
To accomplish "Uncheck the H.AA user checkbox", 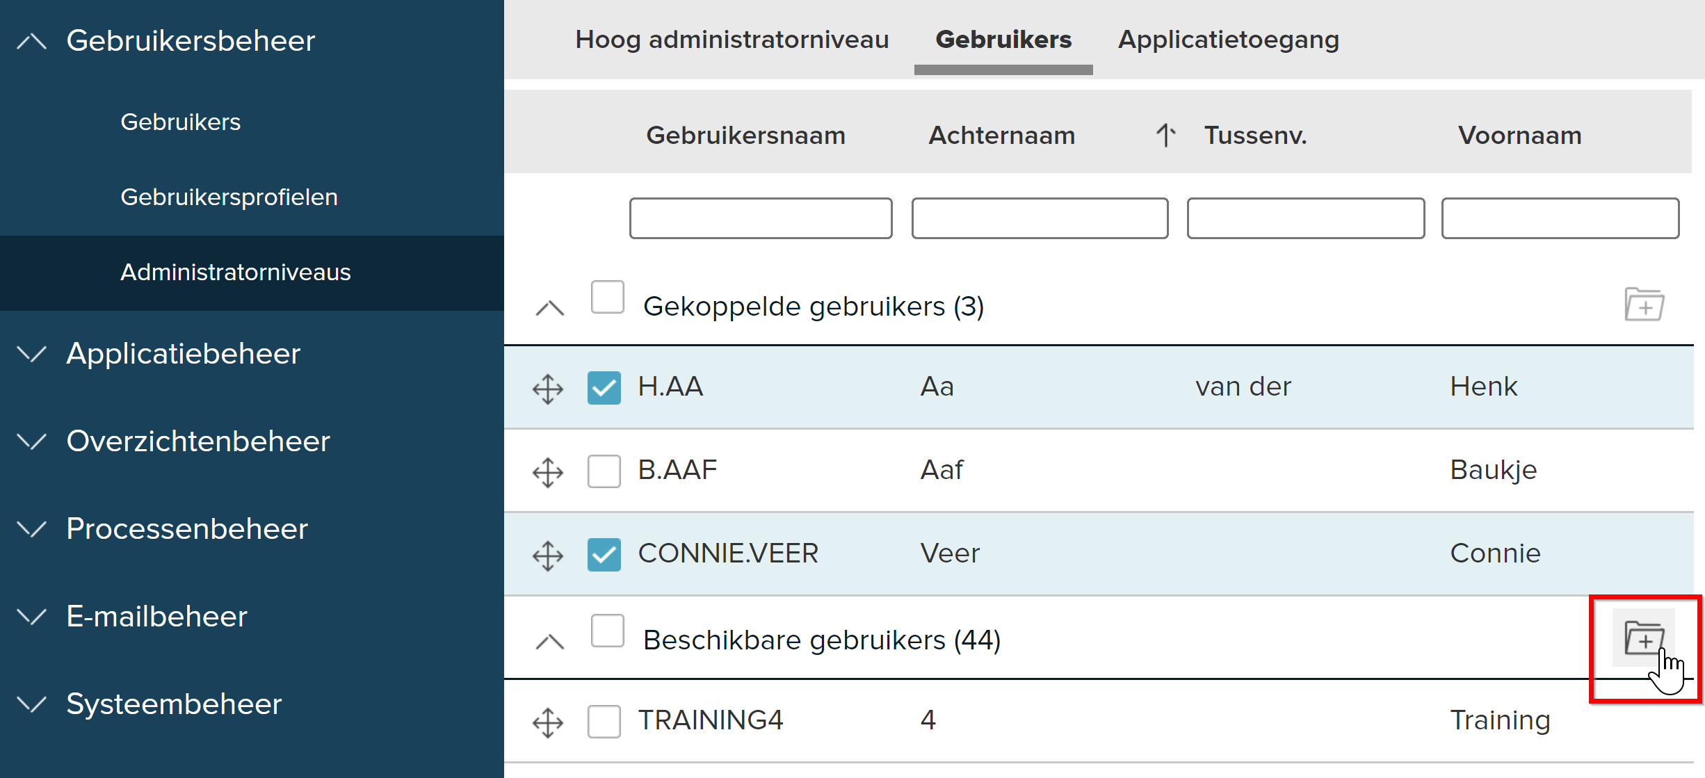I will [x=604, y=387].
